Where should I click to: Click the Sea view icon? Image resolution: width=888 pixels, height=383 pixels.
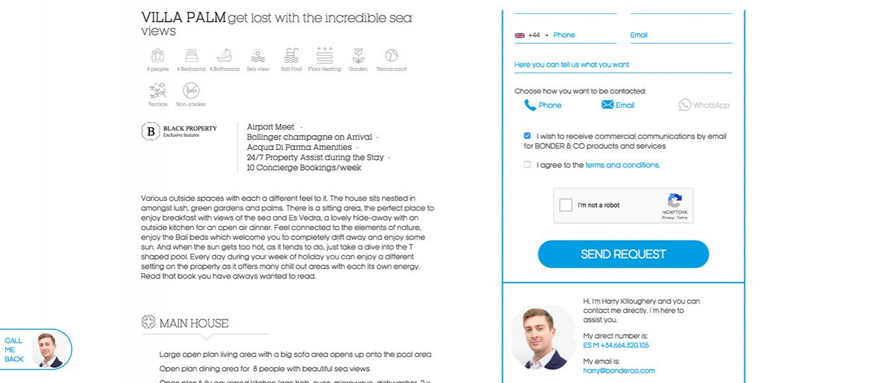(x=258, y=56)
